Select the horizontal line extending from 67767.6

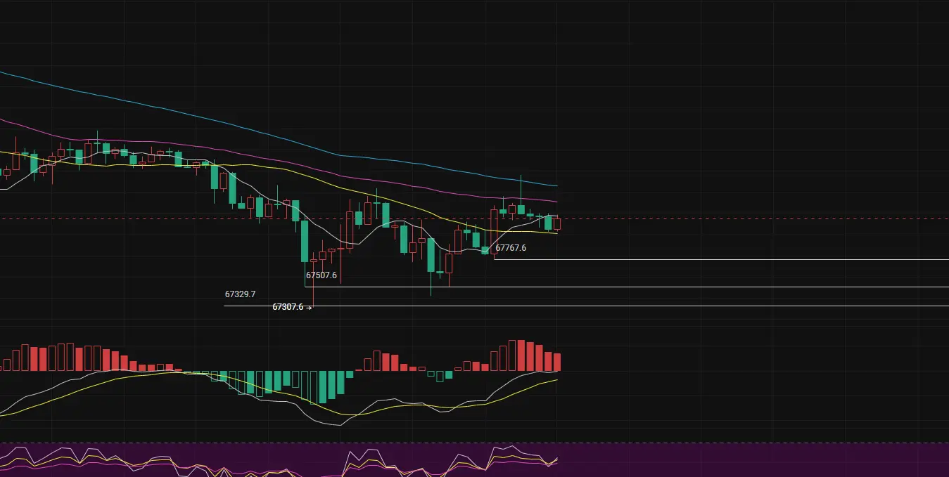[721, 260]
